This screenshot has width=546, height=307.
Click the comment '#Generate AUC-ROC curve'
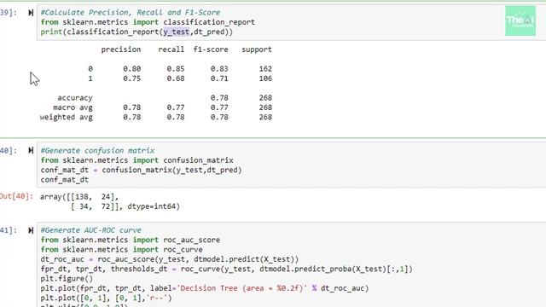(x=91, y=230)
